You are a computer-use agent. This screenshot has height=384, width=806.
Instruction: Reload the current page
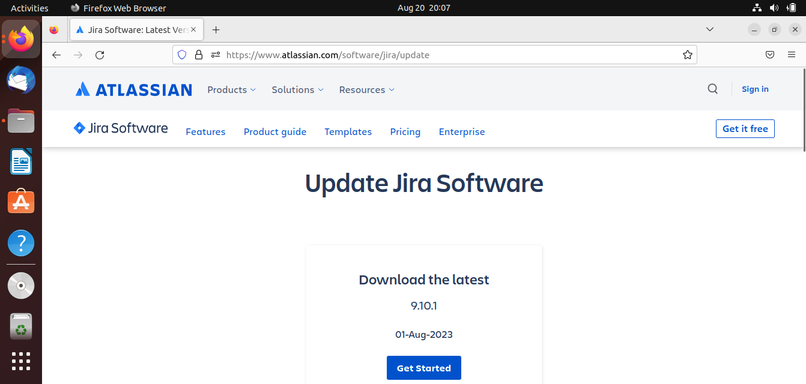coord(100,55)
